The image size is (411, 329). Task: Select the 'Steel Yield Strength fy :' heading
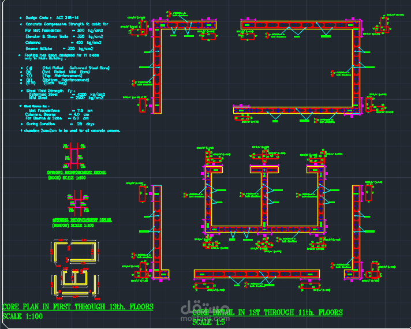pyautogui.click(x=51, y=91)
